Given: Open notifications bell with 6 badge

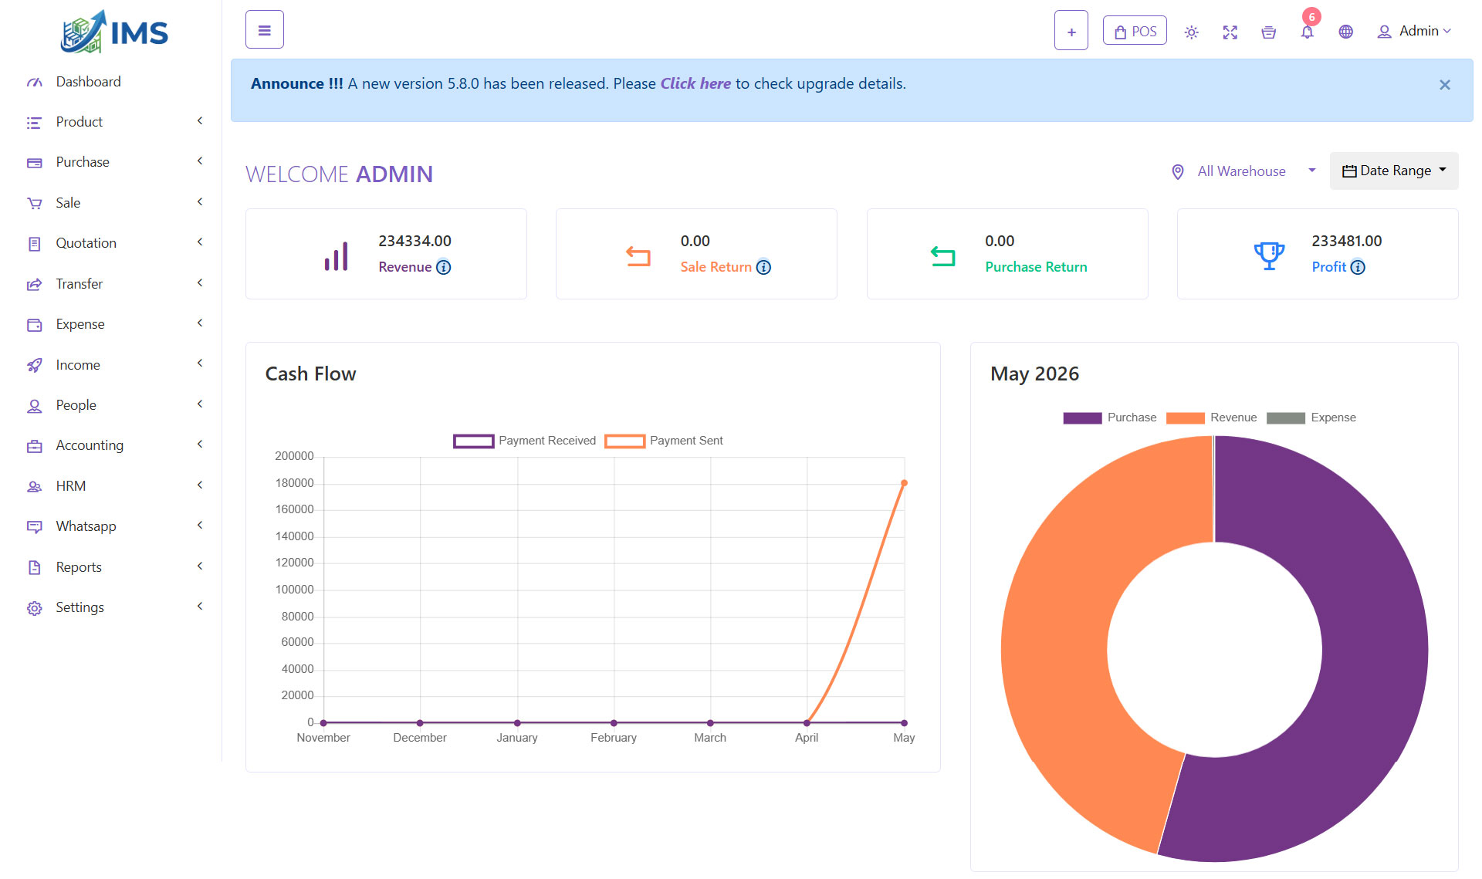Looking at the screenshot, I should pos(1308,31).
